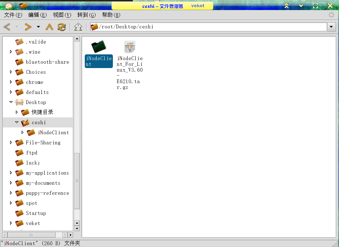This screenshot has height=247, width=339.
Task: Open back history dropdown arrow
Action: [17, 27]
